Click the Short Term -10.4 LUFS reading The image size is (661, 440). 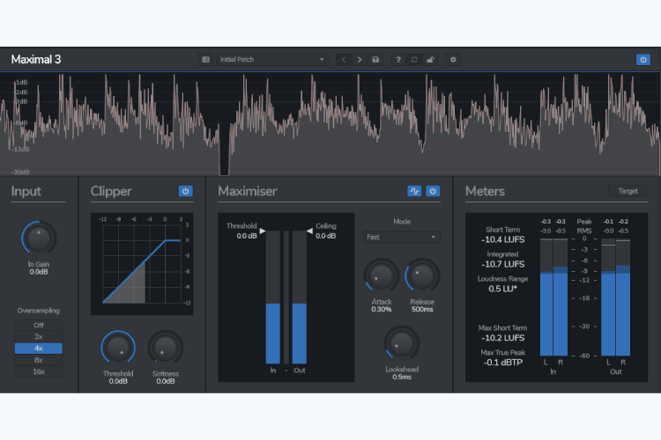point(503,239)
